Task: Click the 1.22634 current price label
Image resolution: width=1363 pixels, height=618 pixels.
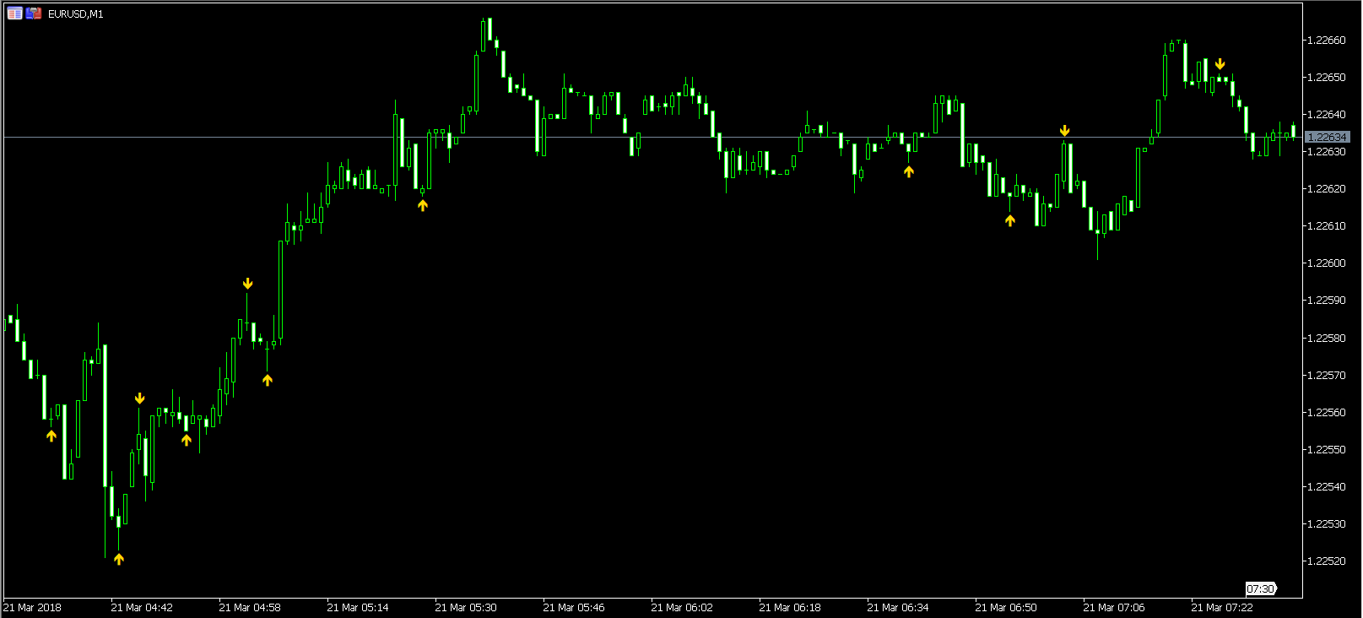Action: 1327,137
